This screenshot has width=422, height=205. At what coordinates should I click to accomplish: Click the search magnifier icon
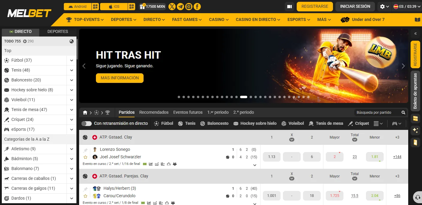403,113
